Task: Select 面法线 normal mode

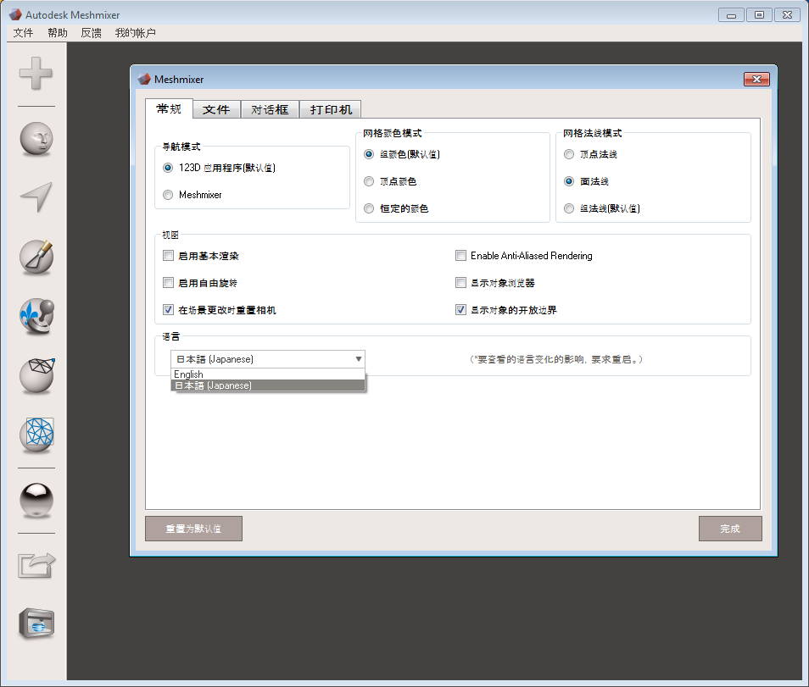Action: pos(568,181)
